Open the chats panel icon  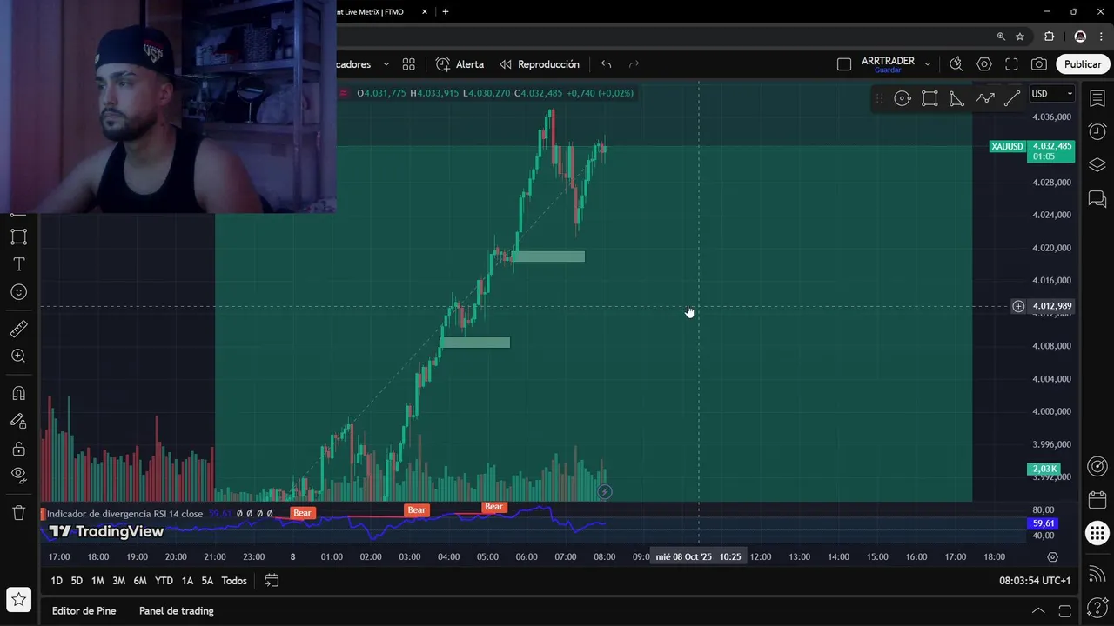click(x=1097, y=199)
